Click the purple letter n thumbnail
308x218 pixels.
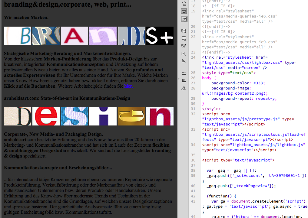[103, 36]
